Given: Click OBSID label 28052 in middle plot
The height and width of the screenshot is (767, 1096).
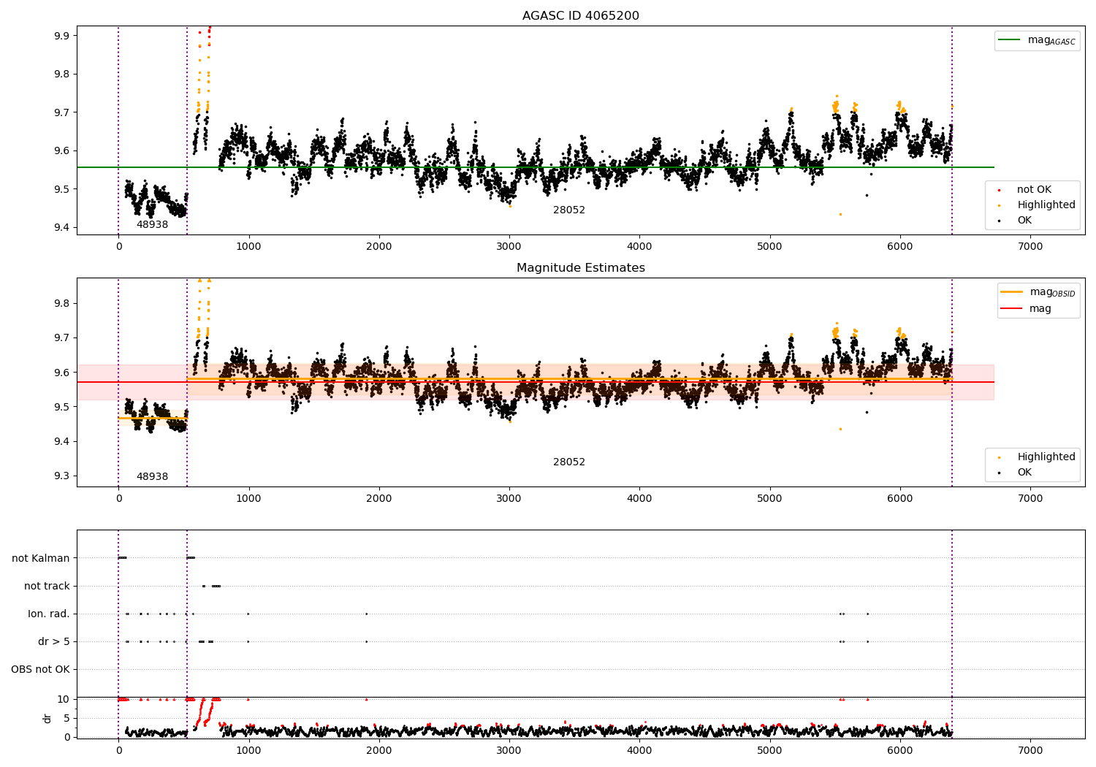Looking at the screenshot, I should [568, 462].
